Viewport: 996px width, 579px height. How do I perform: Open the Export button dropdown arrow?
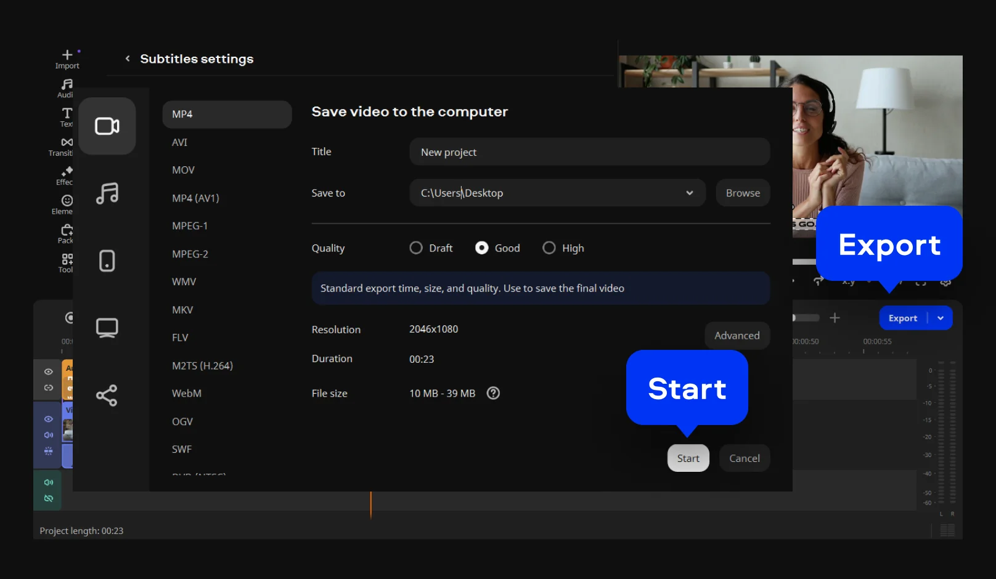click(x=941, y=318)
